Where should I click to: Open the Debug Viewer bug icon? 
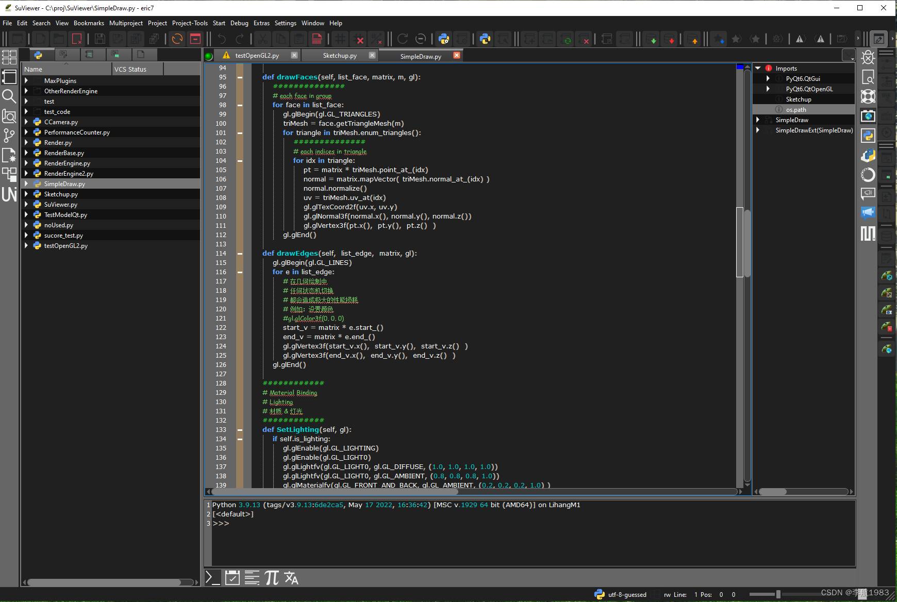click(868, 58)
